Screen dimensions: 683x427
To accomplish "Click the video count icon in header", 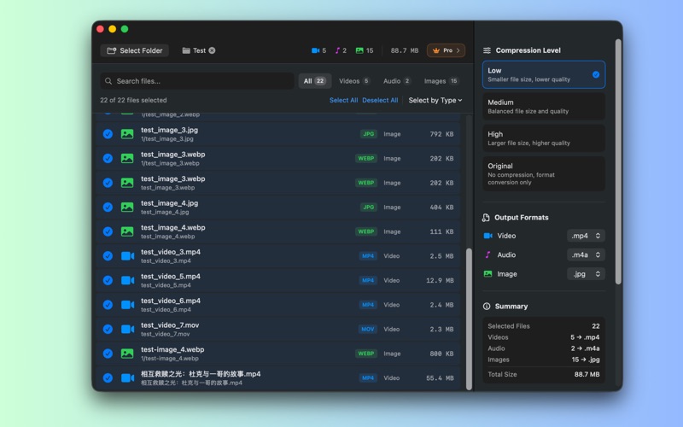I will 315,50.
